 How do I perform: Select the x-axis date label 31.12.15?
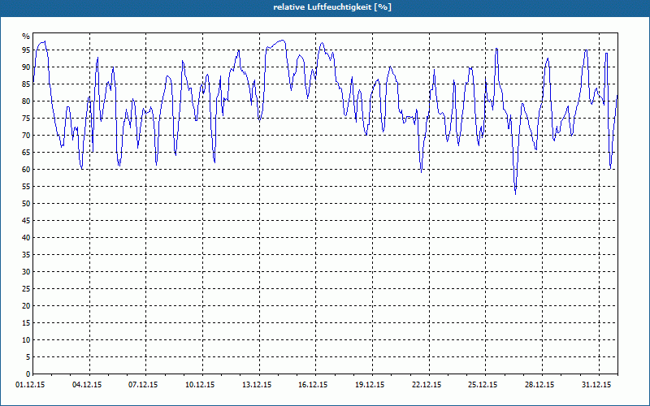[596, 385]
